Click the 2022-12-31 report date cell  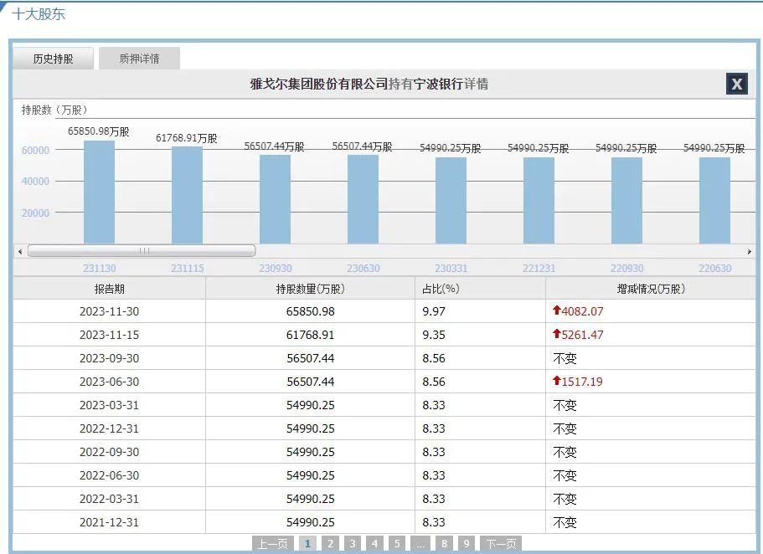coord(110,428)
